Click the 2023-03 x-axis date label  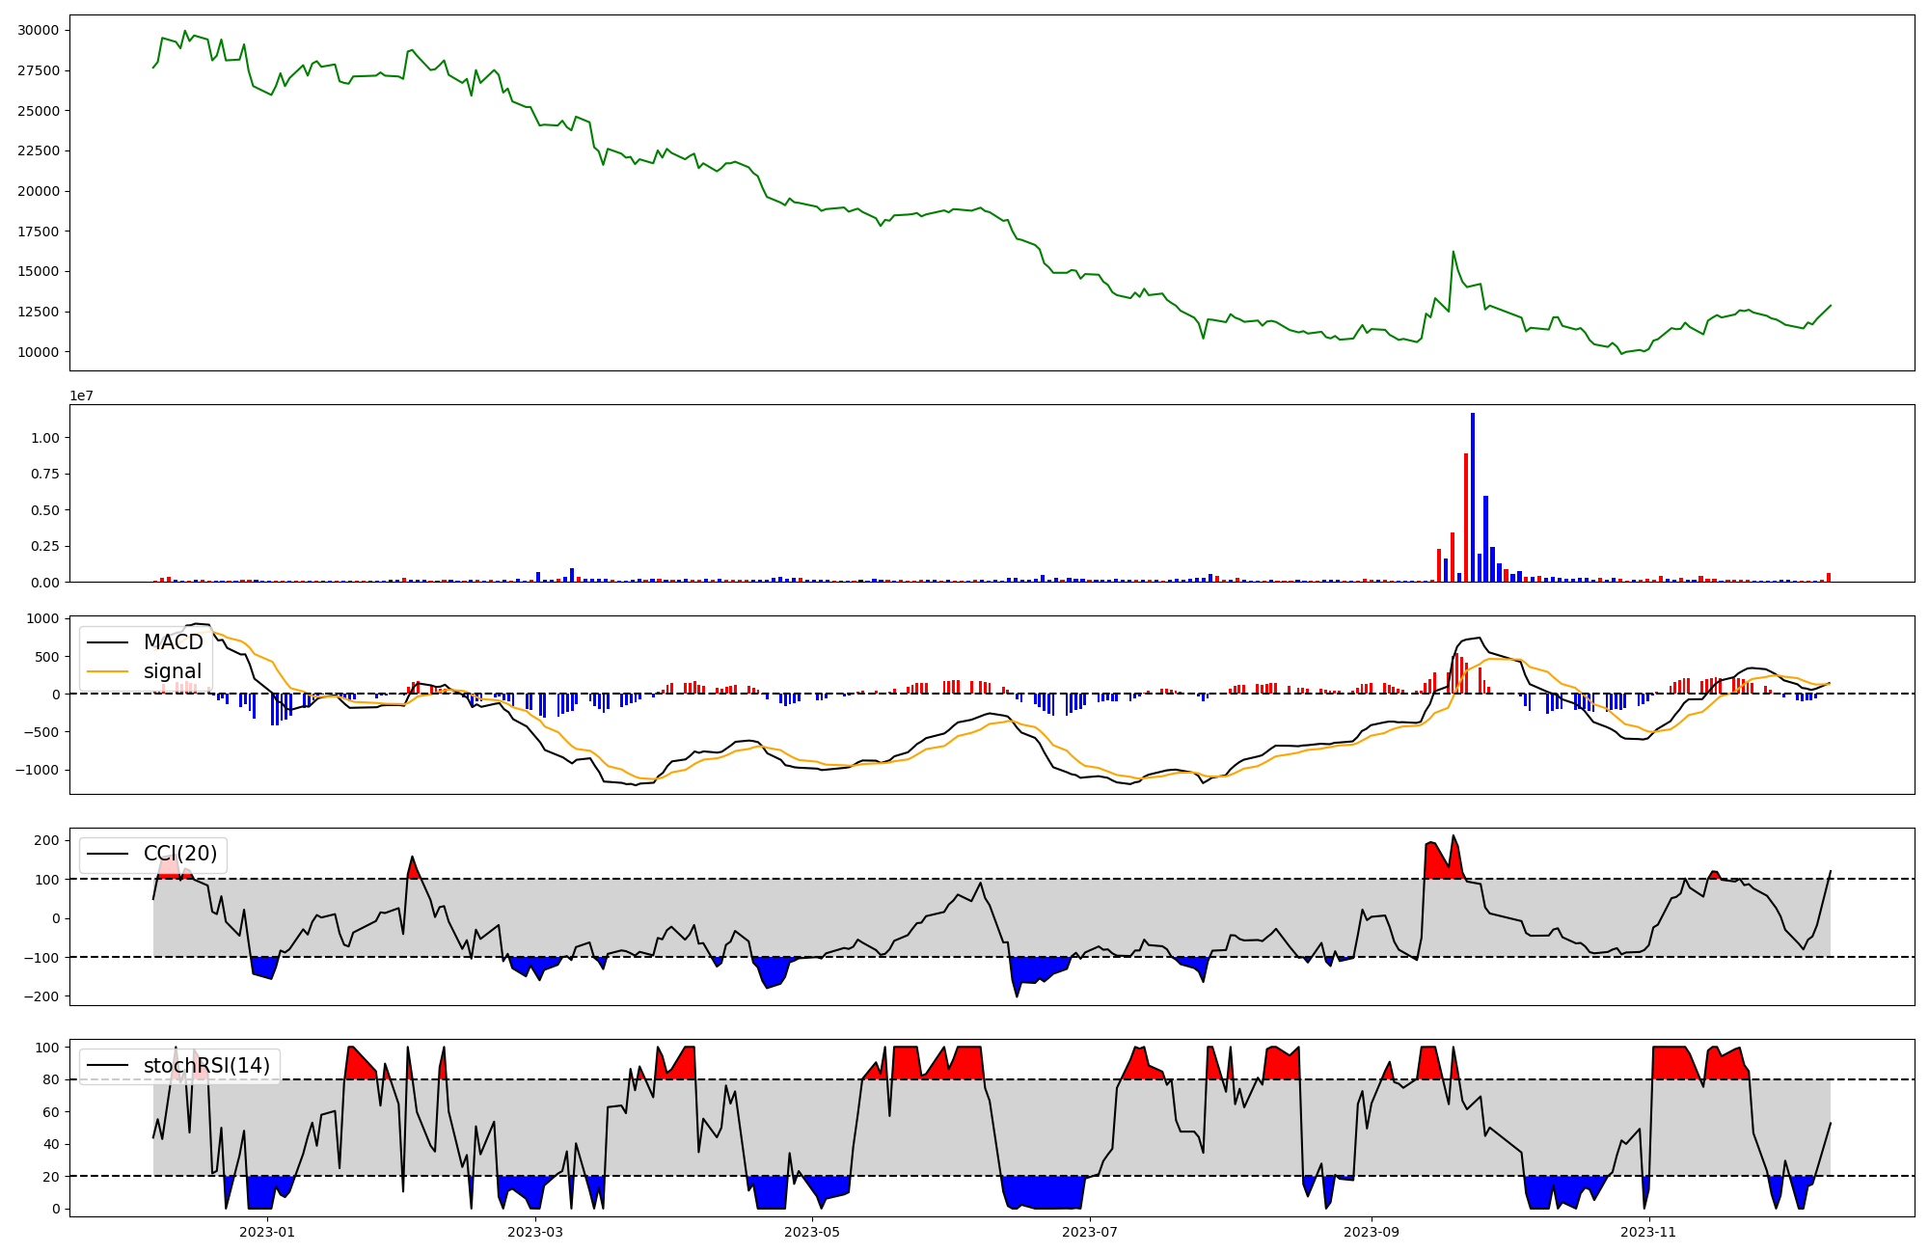point(534,1232)
